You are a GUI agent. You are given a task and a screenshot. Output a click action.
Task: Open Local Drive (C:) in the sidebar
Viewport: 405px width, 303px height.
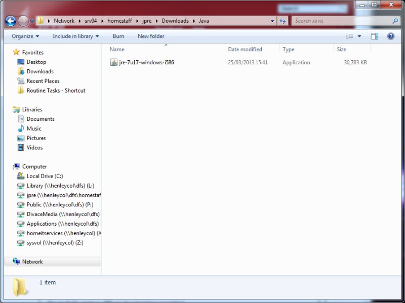(44, 176)
